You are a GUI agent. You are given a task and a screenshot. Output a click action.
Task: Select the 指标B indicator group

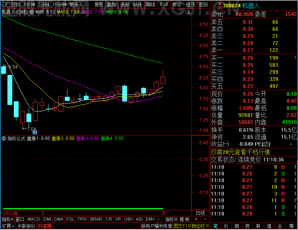point(171,219)
